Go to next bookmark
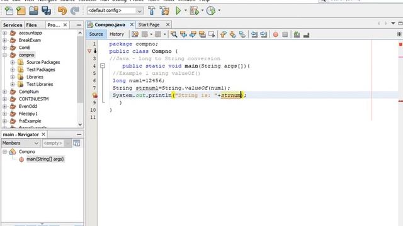The height and width of the screenshot is (226, 403). tap(232, 35)
